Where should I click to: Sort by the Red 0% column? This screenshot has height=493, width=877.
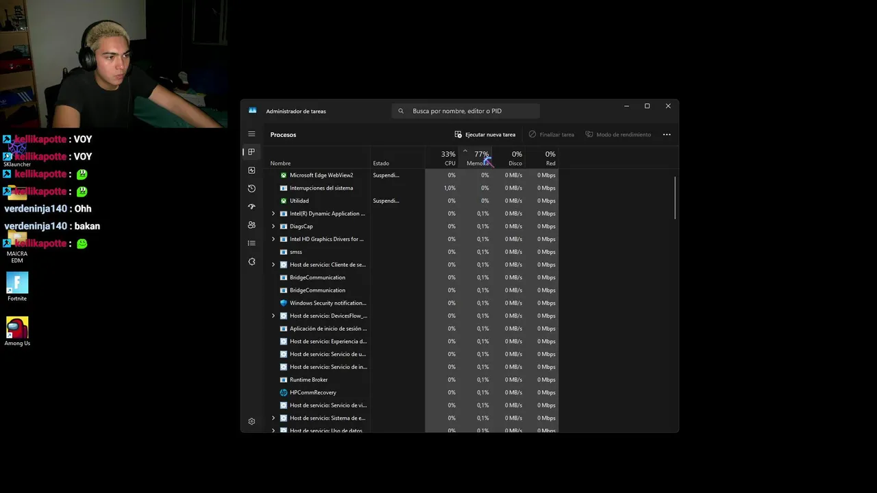[x=542, y=158]
